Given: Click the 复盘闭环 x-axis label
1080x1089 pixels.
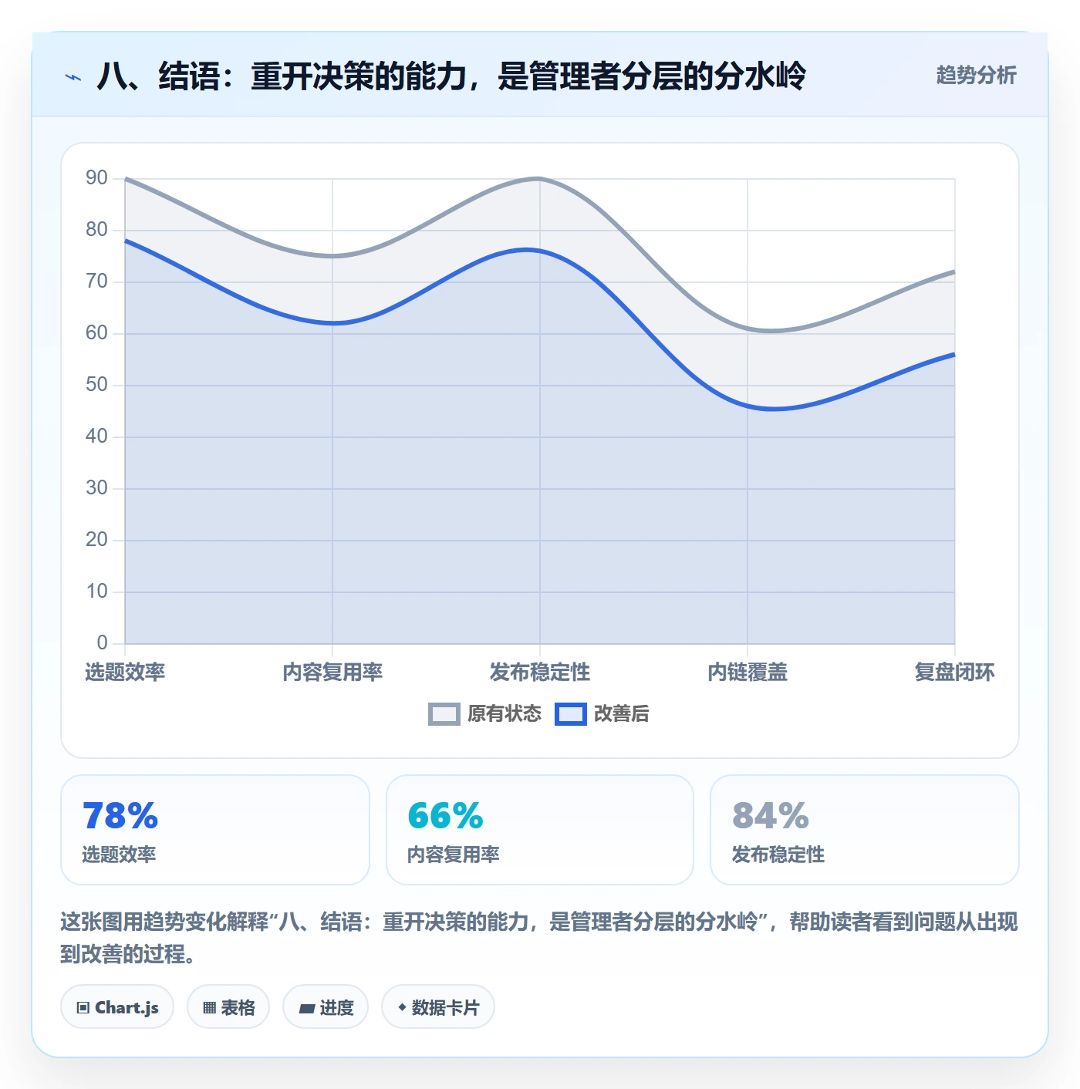Looking at the screenshot, I should (955, 672).
